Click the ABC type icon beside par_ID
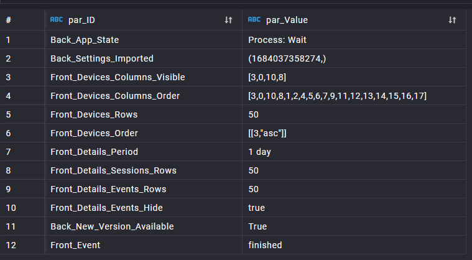This screenshot has width=472, height=260. (x=57, y=21)
